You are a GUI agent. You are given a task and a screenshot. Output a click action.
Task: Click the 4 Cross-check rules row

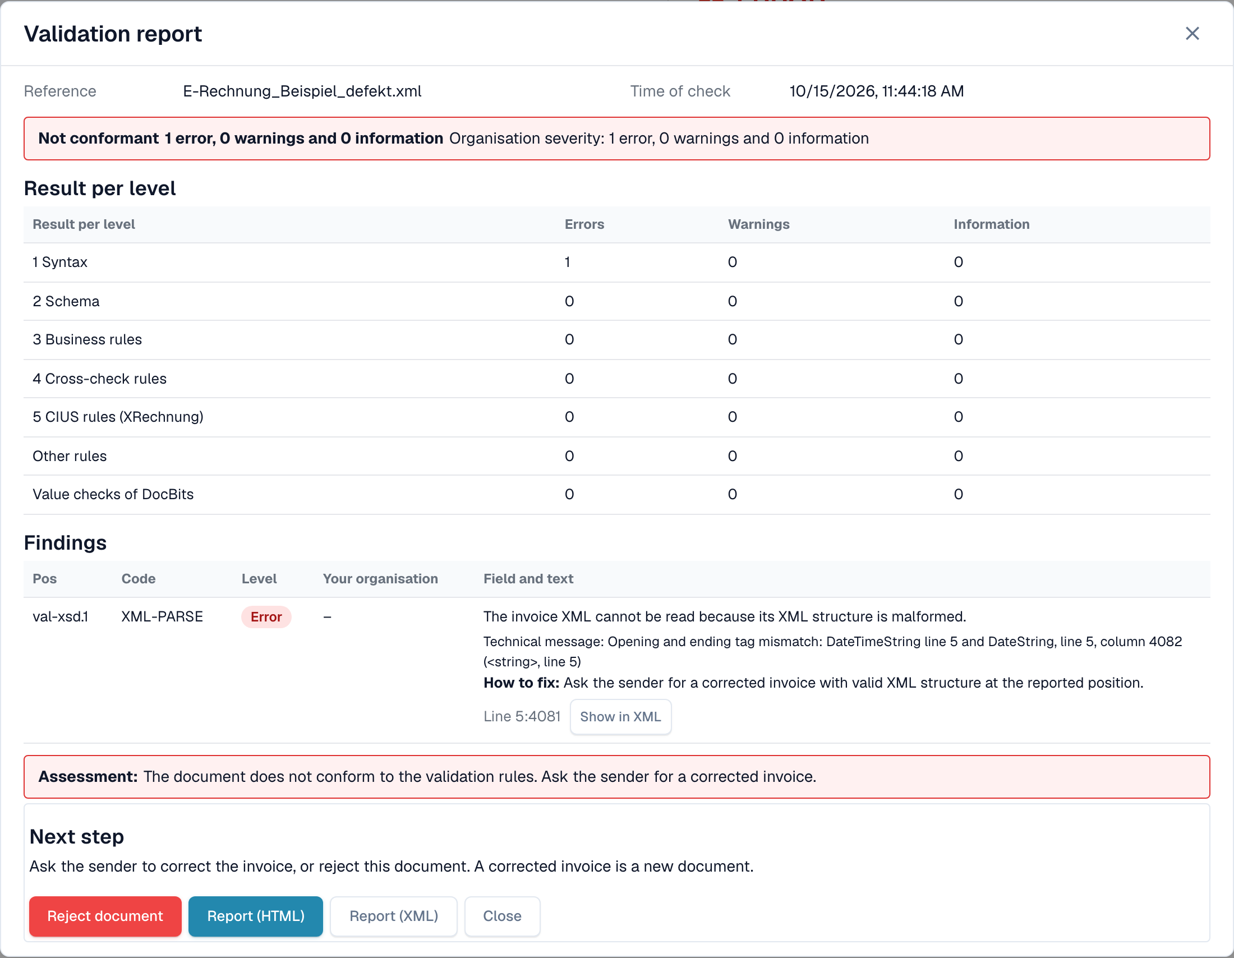pos(617,379)
